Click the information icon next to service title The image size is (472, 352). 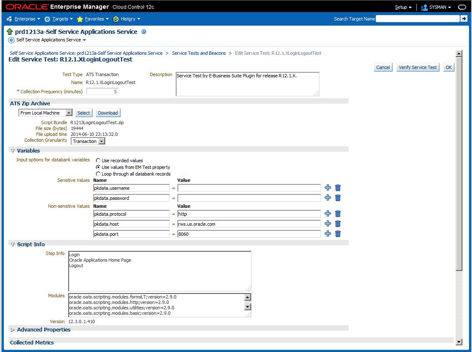click(x=144, y=32)
